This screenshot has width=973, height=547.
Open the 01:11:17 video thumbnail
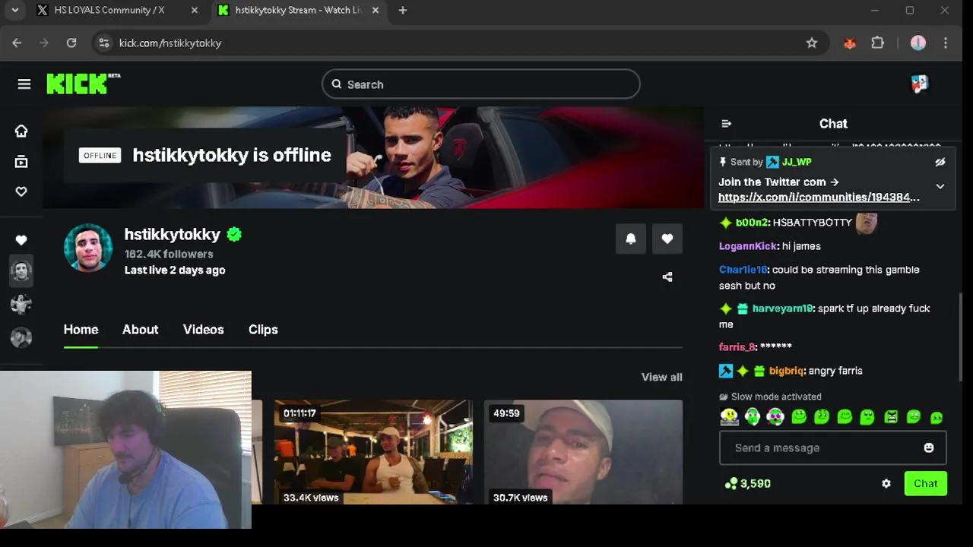[x=373, y=452]
